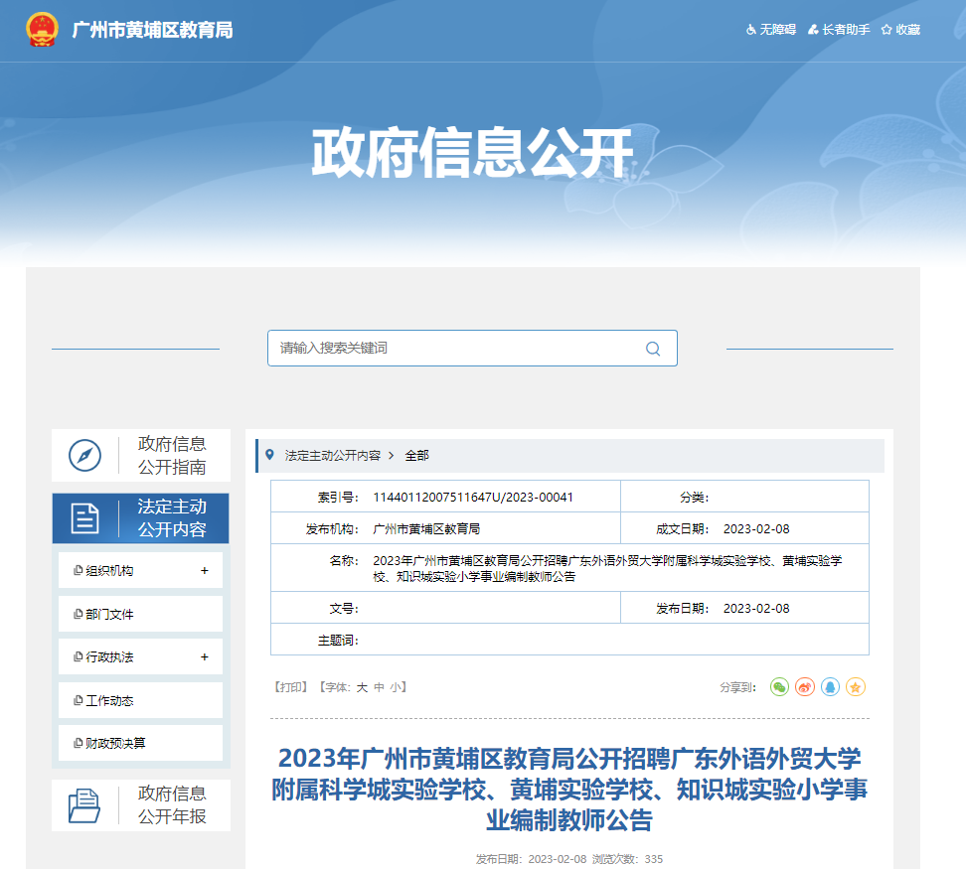Expand 行政执法 with plus sign

click(x=205, y=657)
